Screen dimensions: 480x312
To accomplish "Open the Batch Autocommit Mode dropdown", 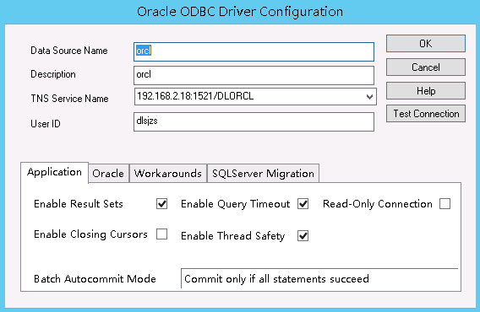I will [319, 278].
